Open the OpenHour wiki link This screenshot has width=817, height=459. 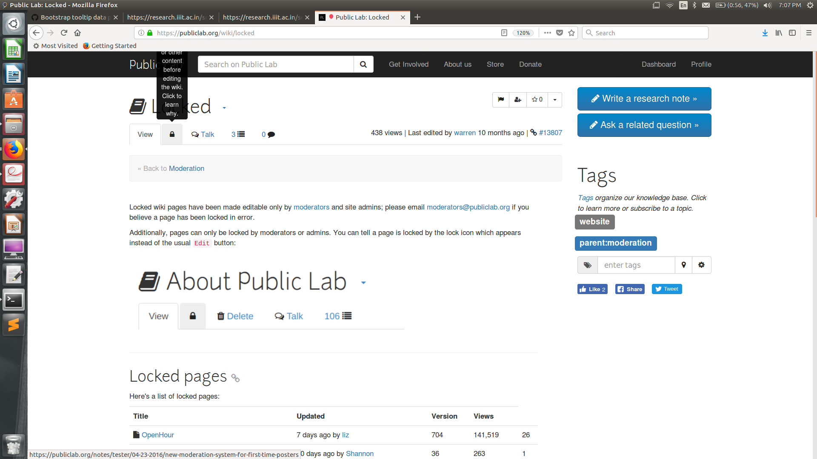click(x=157, y=435)
